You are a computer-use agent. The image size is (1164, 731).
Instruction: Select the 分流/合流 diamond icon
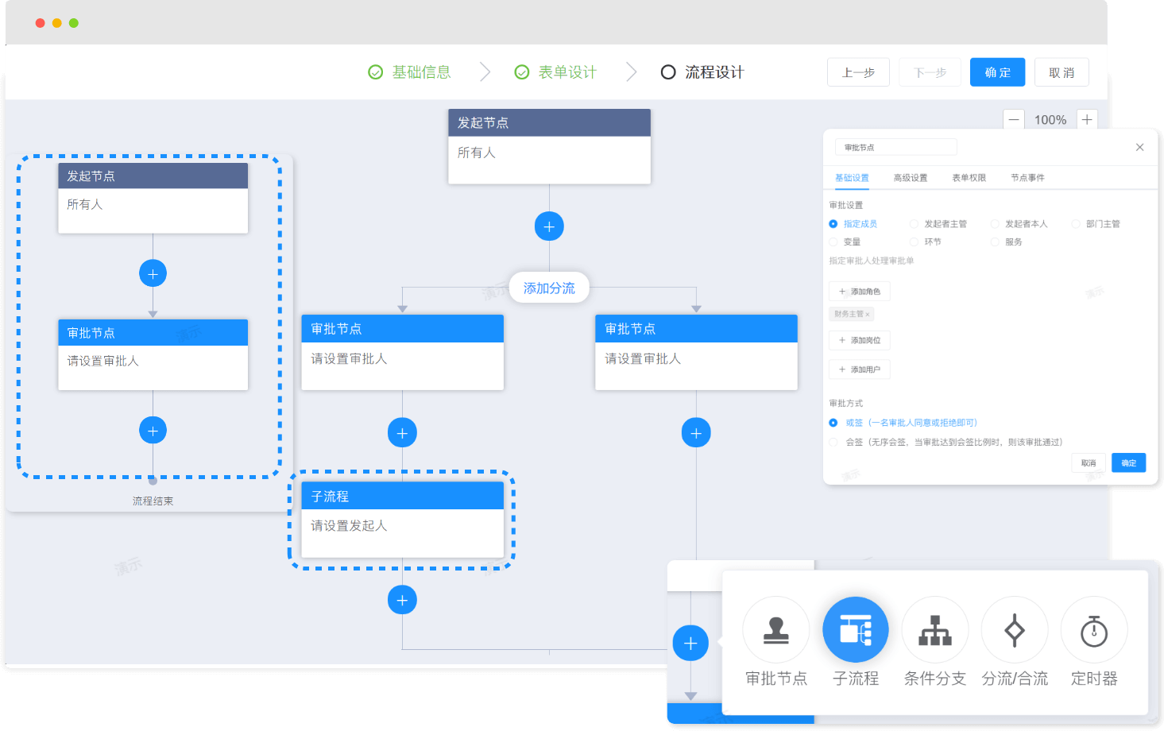(1014, 630)
